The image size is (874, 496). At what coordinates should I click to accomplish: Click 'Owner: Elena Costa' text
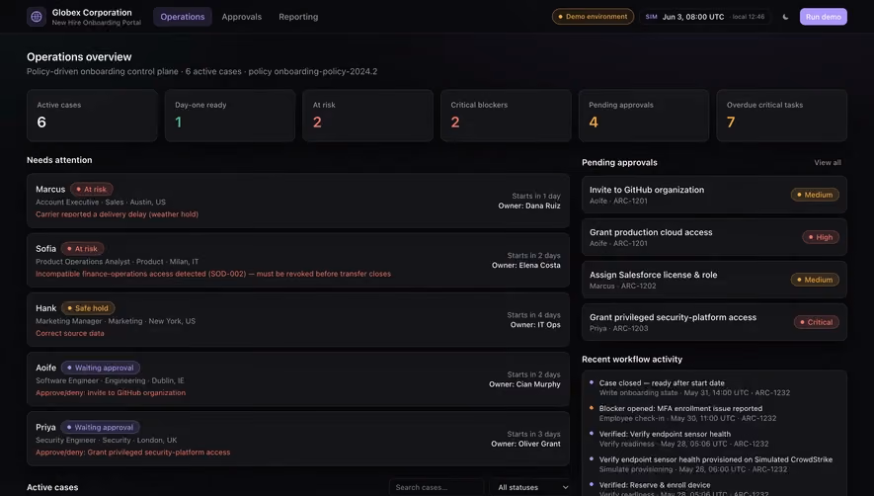(x=525, y=266)
